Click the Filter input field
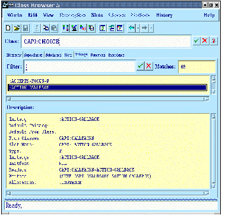Screen dimensions: 225x215 pos(80,66)
